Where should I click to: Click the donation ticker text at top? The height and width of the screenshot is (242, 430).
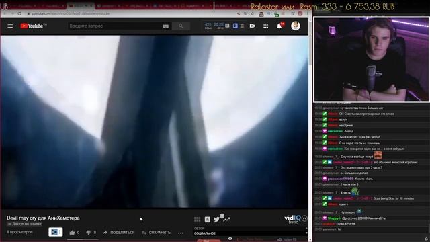pos(322,7)
